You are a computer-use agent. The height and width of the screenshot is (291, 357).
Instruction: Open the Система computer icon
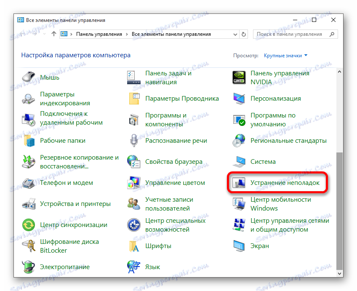click(239, 162)
